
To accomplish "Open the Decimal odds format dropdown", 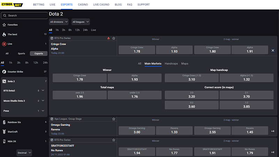I will pos(24,153).
